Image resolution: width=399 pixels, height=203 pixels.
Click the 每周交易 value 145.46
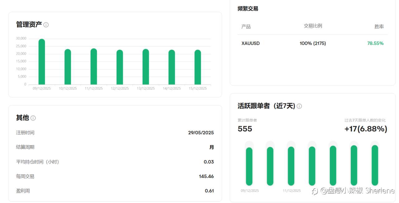(206, 176)
